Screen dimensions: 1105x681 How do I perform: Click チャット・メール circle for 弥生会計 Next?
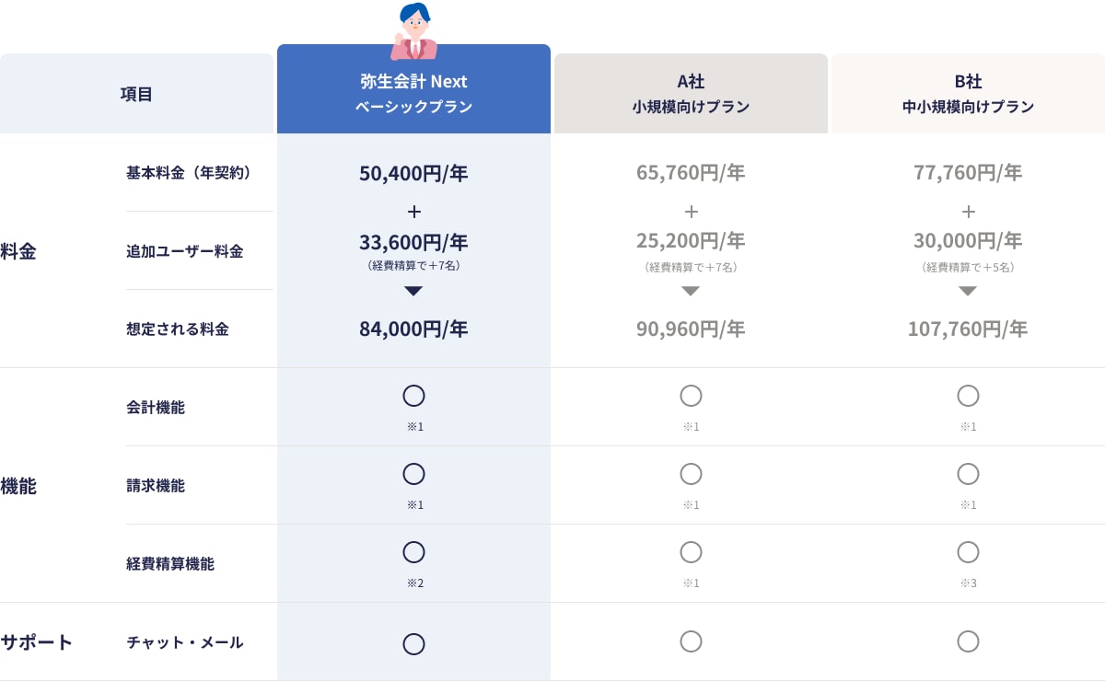click(x=413, y=644)
